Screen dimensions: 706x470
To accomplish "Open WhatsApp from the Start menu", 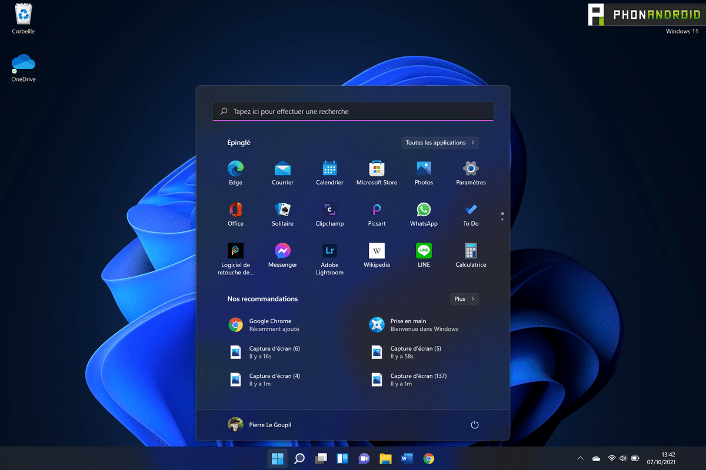I will (424, 213).
